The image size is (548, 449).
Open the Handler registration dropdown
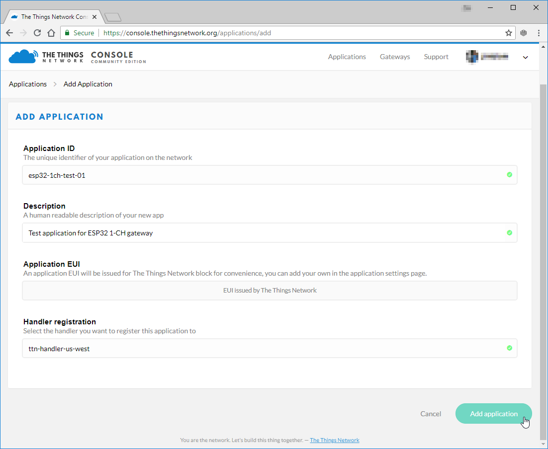pyautogui.click(x=270, y=348)
